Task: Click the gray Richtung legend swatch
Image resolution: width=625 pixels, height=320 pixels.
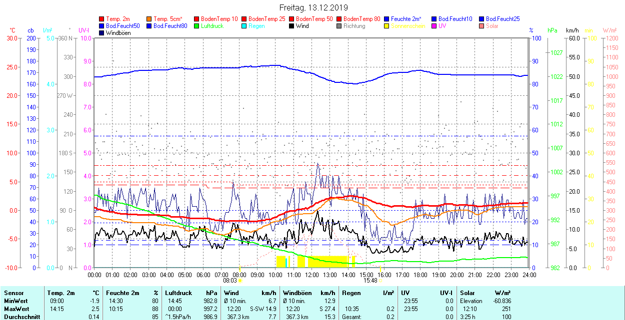Action: tap(339, 26)
